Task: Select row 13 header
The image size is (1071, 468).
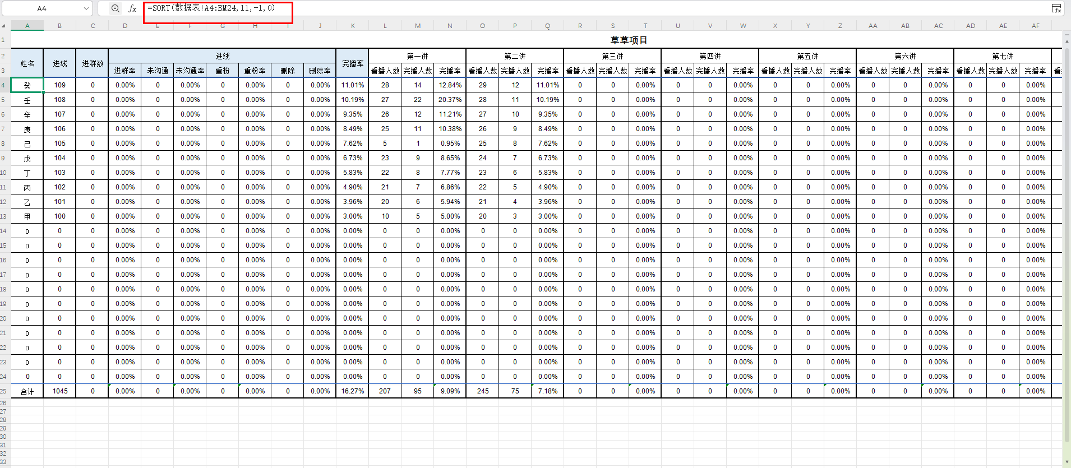Action: pyautogui.click(x=4, y=216)
